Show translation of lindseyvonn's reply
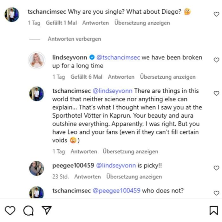Viewport: 222px width, 222px height. point(168,77)
